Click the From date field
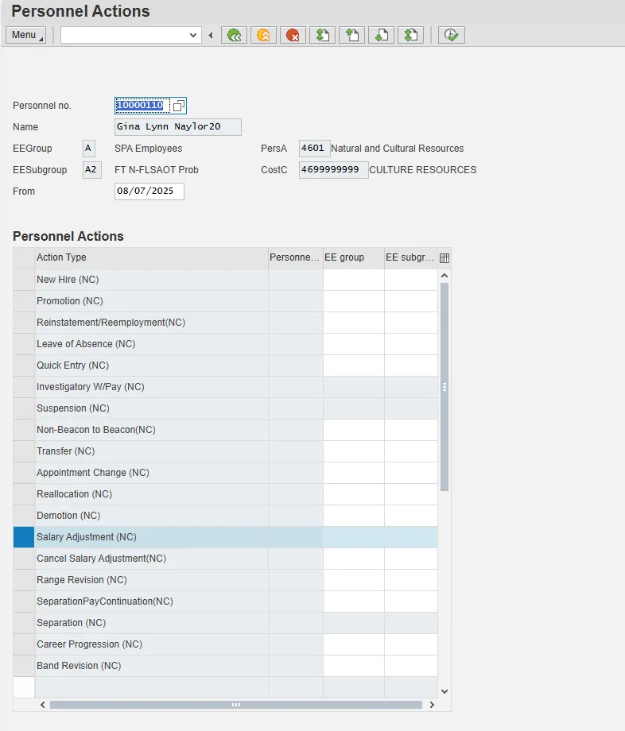Viewport: 625px width, 731px height. (149, 191)
